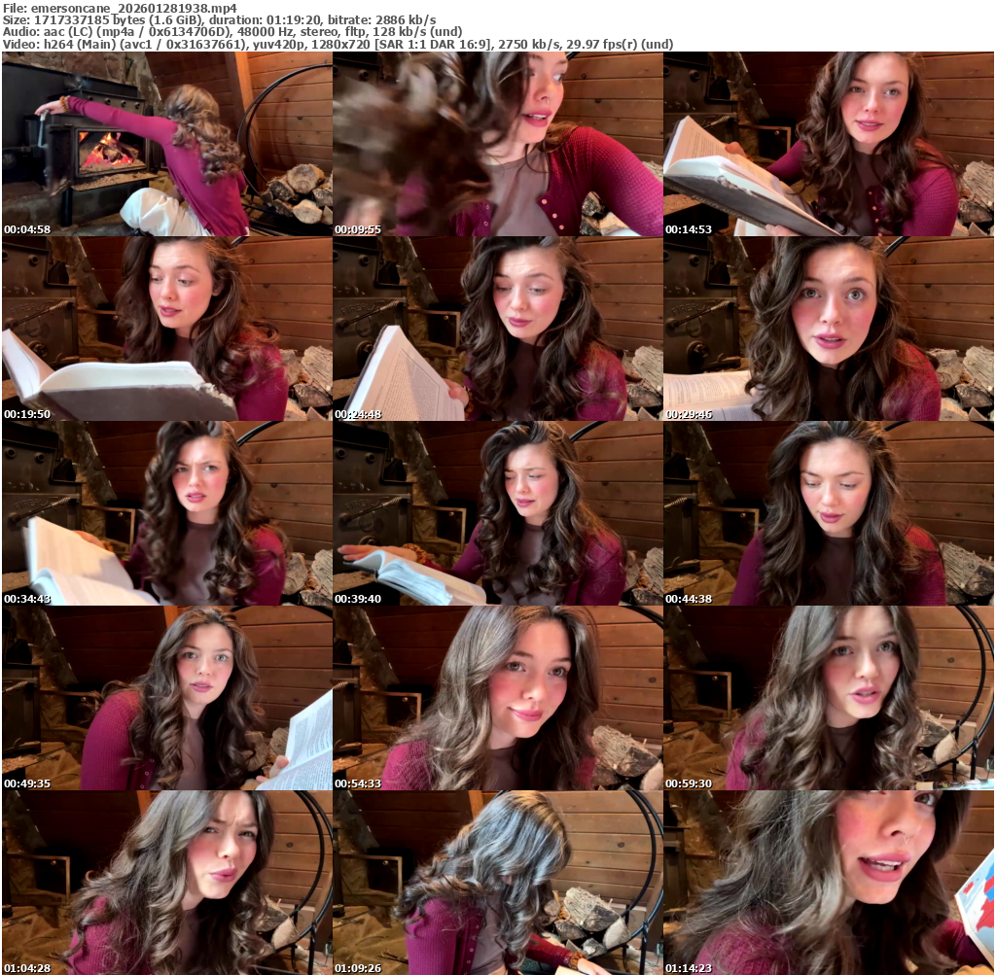This screenshot has height=975, width=996.
Task: Pick the thumbnail marked 01:04:28
Action: click(x=167, y=883)
